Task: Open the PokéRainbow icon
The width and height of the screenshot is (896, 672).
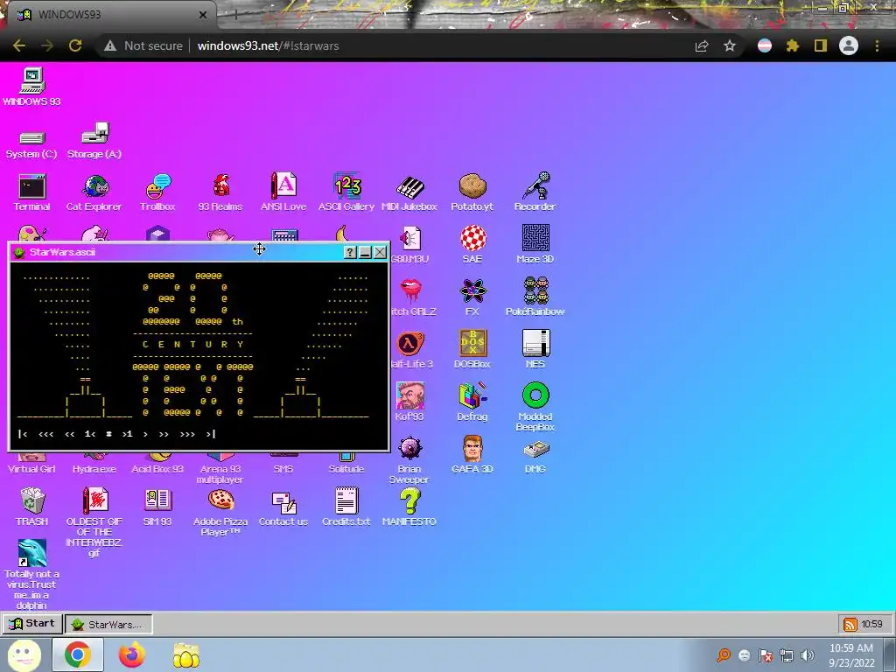Action: 535,290
